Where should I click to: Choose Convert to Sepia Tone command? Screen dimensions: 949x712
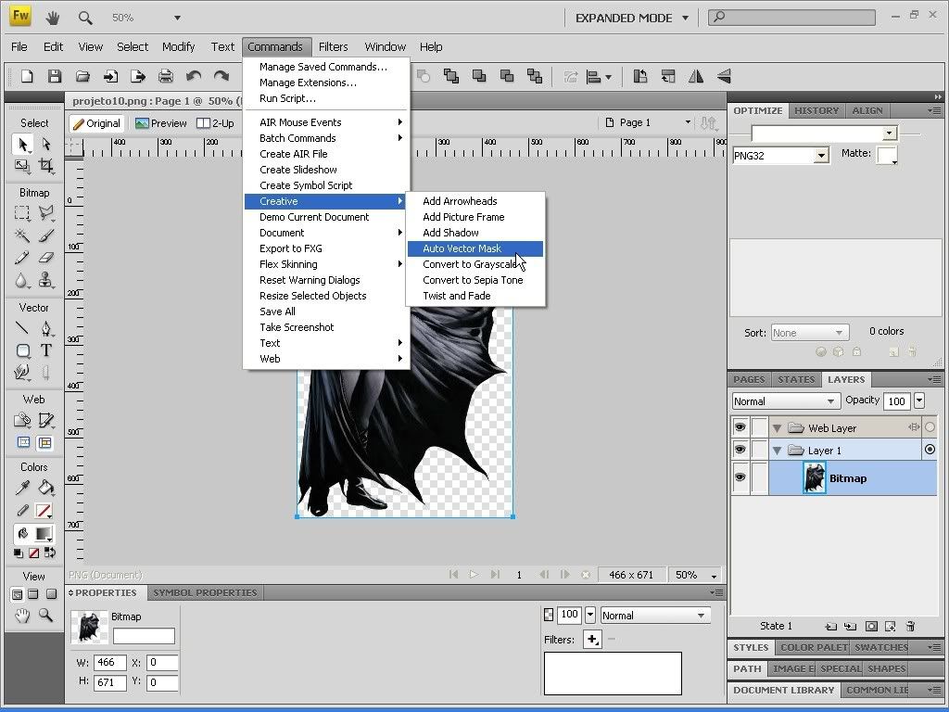click(x=474, y=280)
